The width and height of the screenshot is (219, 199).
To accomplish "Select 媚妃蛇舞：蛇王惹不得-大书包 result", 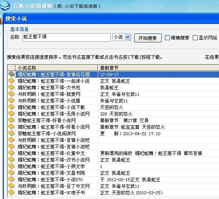I will click(x=49, y=88).
